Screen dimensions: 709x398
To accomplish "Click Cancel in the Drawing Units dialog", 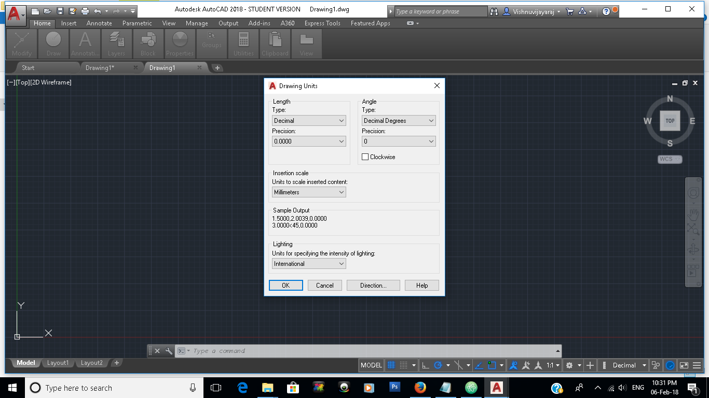I will 325,286.
